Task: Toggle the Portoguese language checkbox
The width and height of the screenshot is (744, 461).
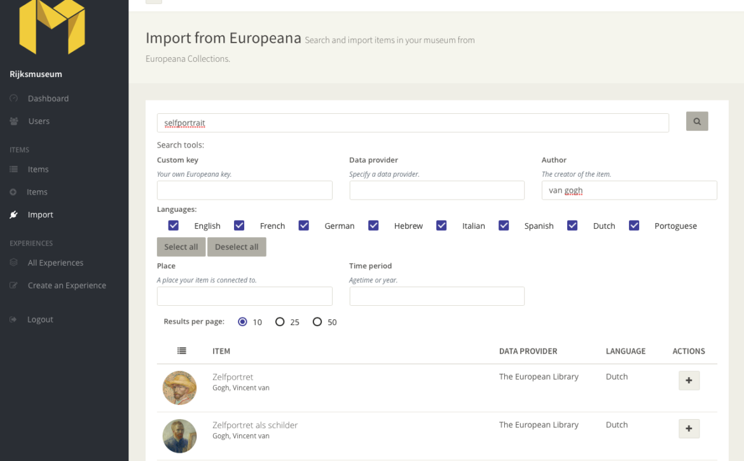Action: [634, 225]
